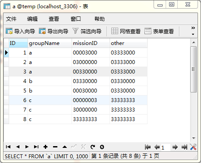Viewport: 201px width, 163px height.
Task: Click the other column header
Action: (x=129, y=43)
